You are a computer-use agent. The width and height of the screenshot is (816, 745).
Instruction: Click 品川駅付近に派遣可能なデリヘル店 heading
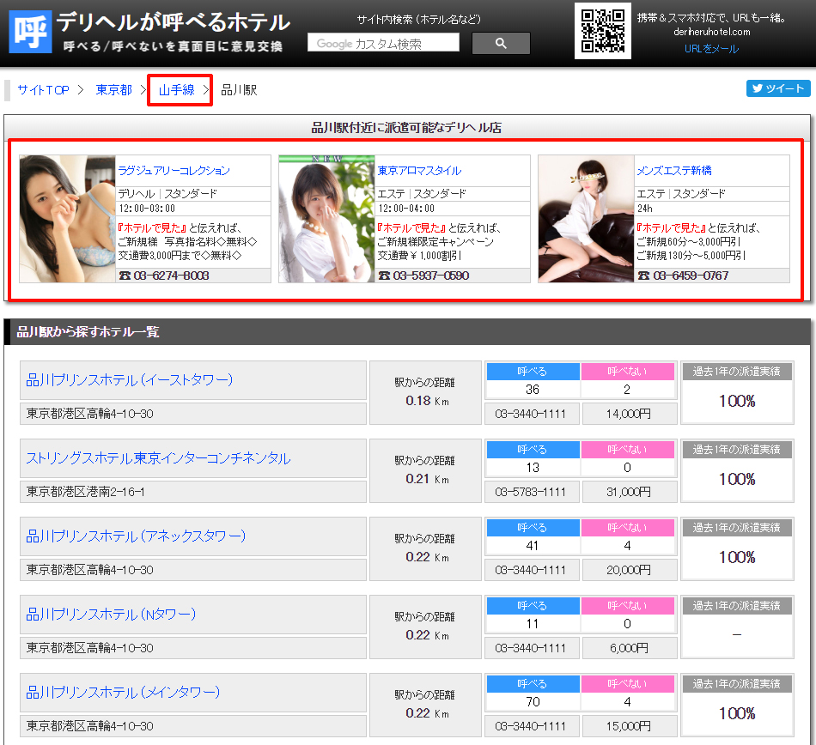tap(406, 127)
